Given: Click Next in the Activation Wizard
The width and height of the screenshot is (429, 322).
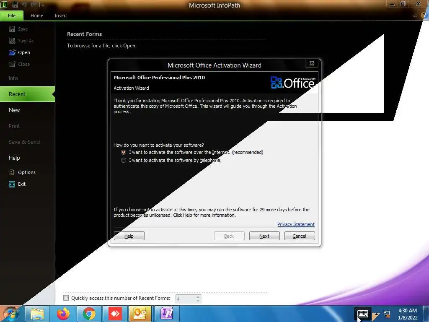Looking at the screenshot, I should tap(264, 236).
